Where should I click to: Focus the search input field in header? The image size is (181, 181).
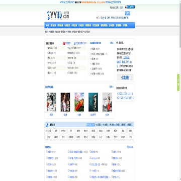pos(111,13)
